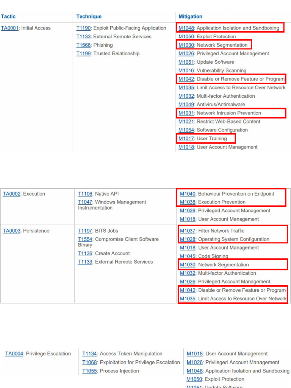Open M1026 link in the Execution row
The width and height of the screenshot is (291, 388).
pos(188,211)
